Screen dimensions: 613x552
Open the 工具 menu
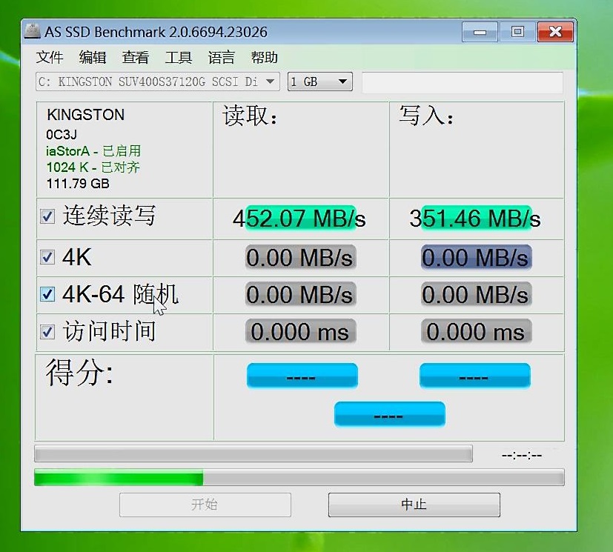(177, 58)
